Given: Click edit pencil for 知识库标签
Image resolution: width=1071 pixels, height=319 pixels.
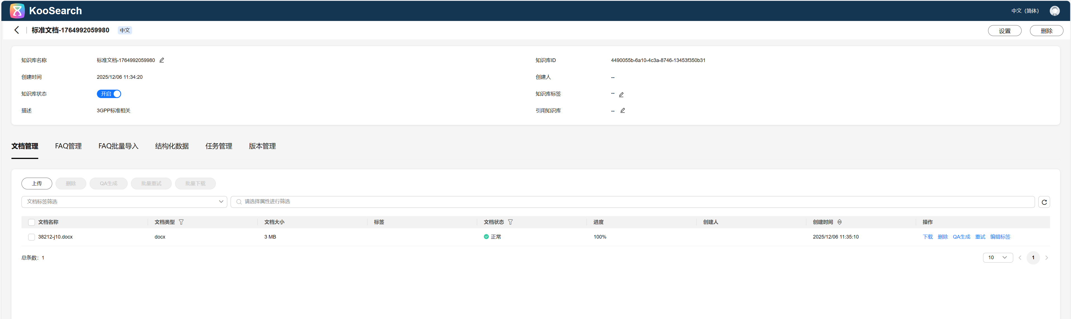Looking at the screenshot, I should click(x=621, y=95).
